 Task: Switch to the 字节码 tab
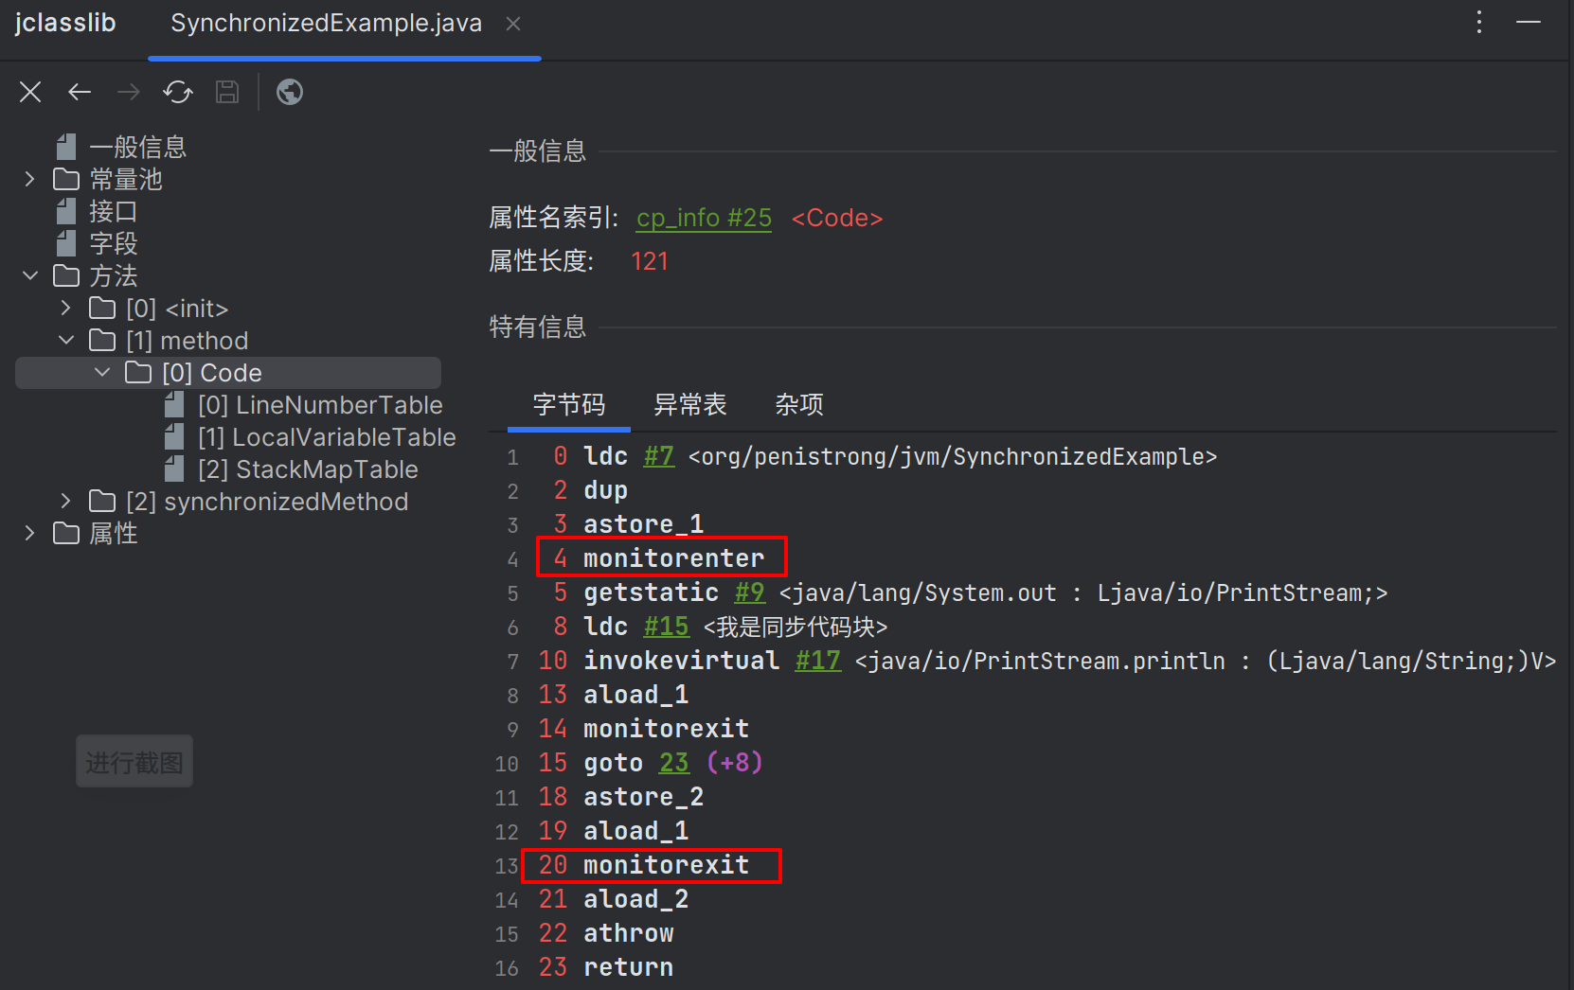(568, 405)
